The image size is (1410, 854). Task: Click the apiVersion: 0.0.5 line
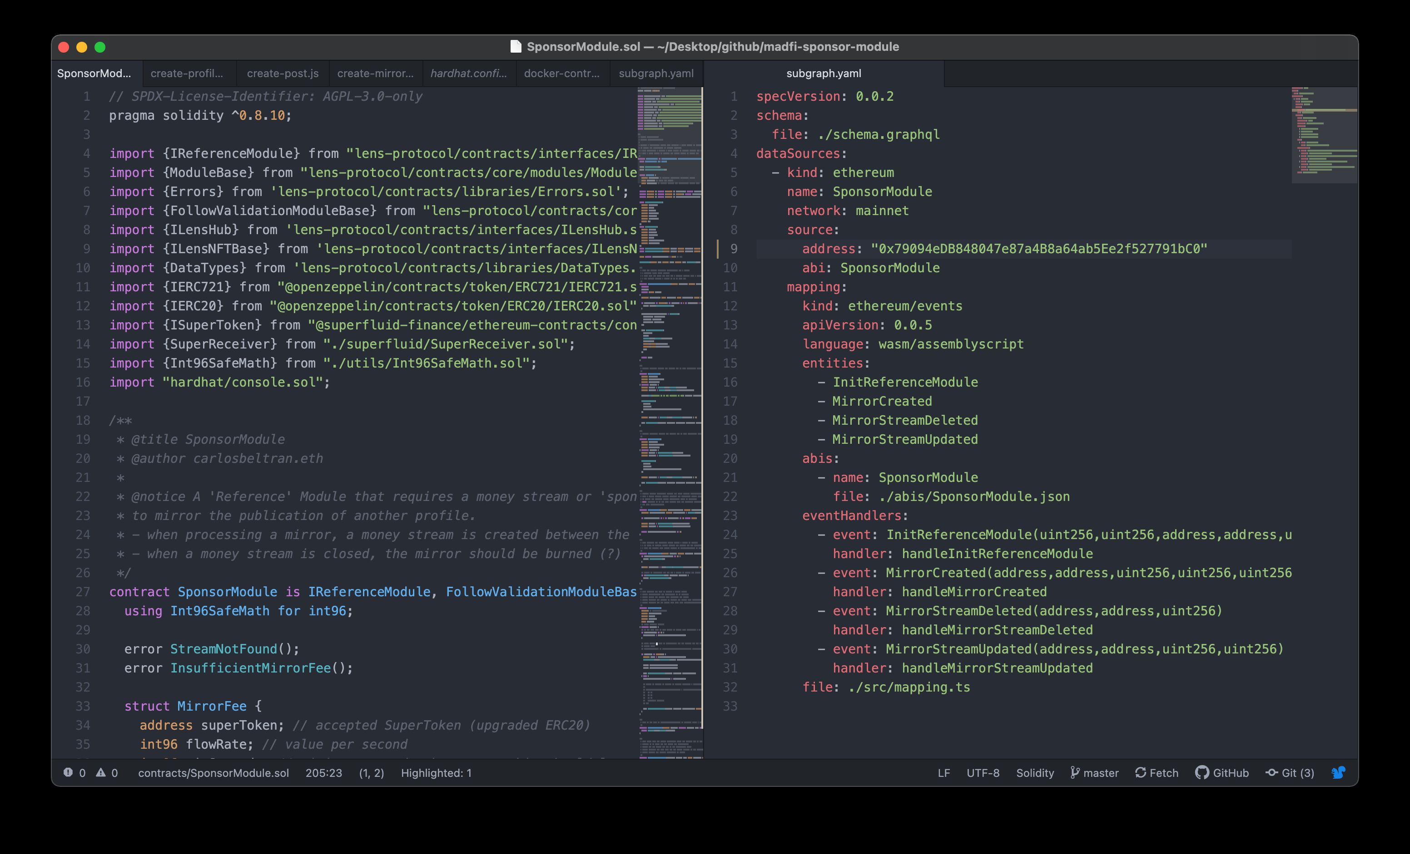(867, 325)
